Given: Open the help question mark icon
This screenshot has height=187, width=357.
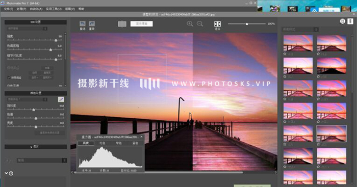Looking at the screenshot, I should [x=11, y=173].
